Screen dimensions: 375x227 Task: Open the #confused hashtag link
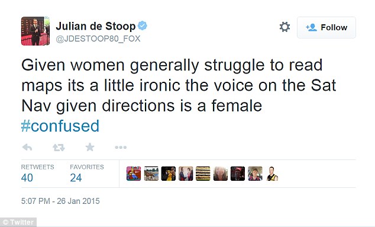60,126
